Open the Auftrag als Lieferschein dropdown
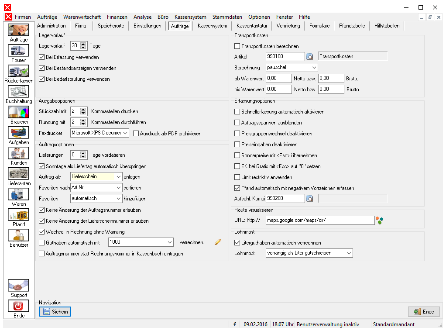Viewport: 446px width, 331px height. coord(96,177)
